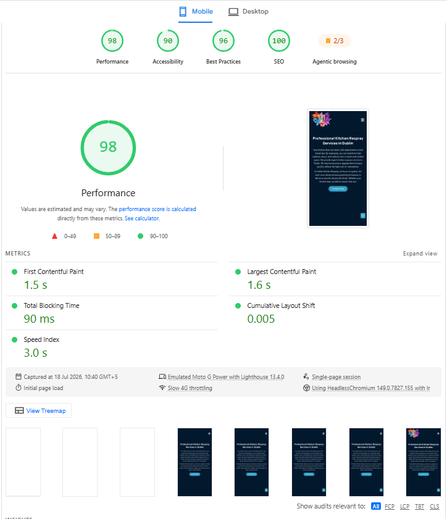
Task: Click the Performance label under the top gauge
Action: (112, 62)
